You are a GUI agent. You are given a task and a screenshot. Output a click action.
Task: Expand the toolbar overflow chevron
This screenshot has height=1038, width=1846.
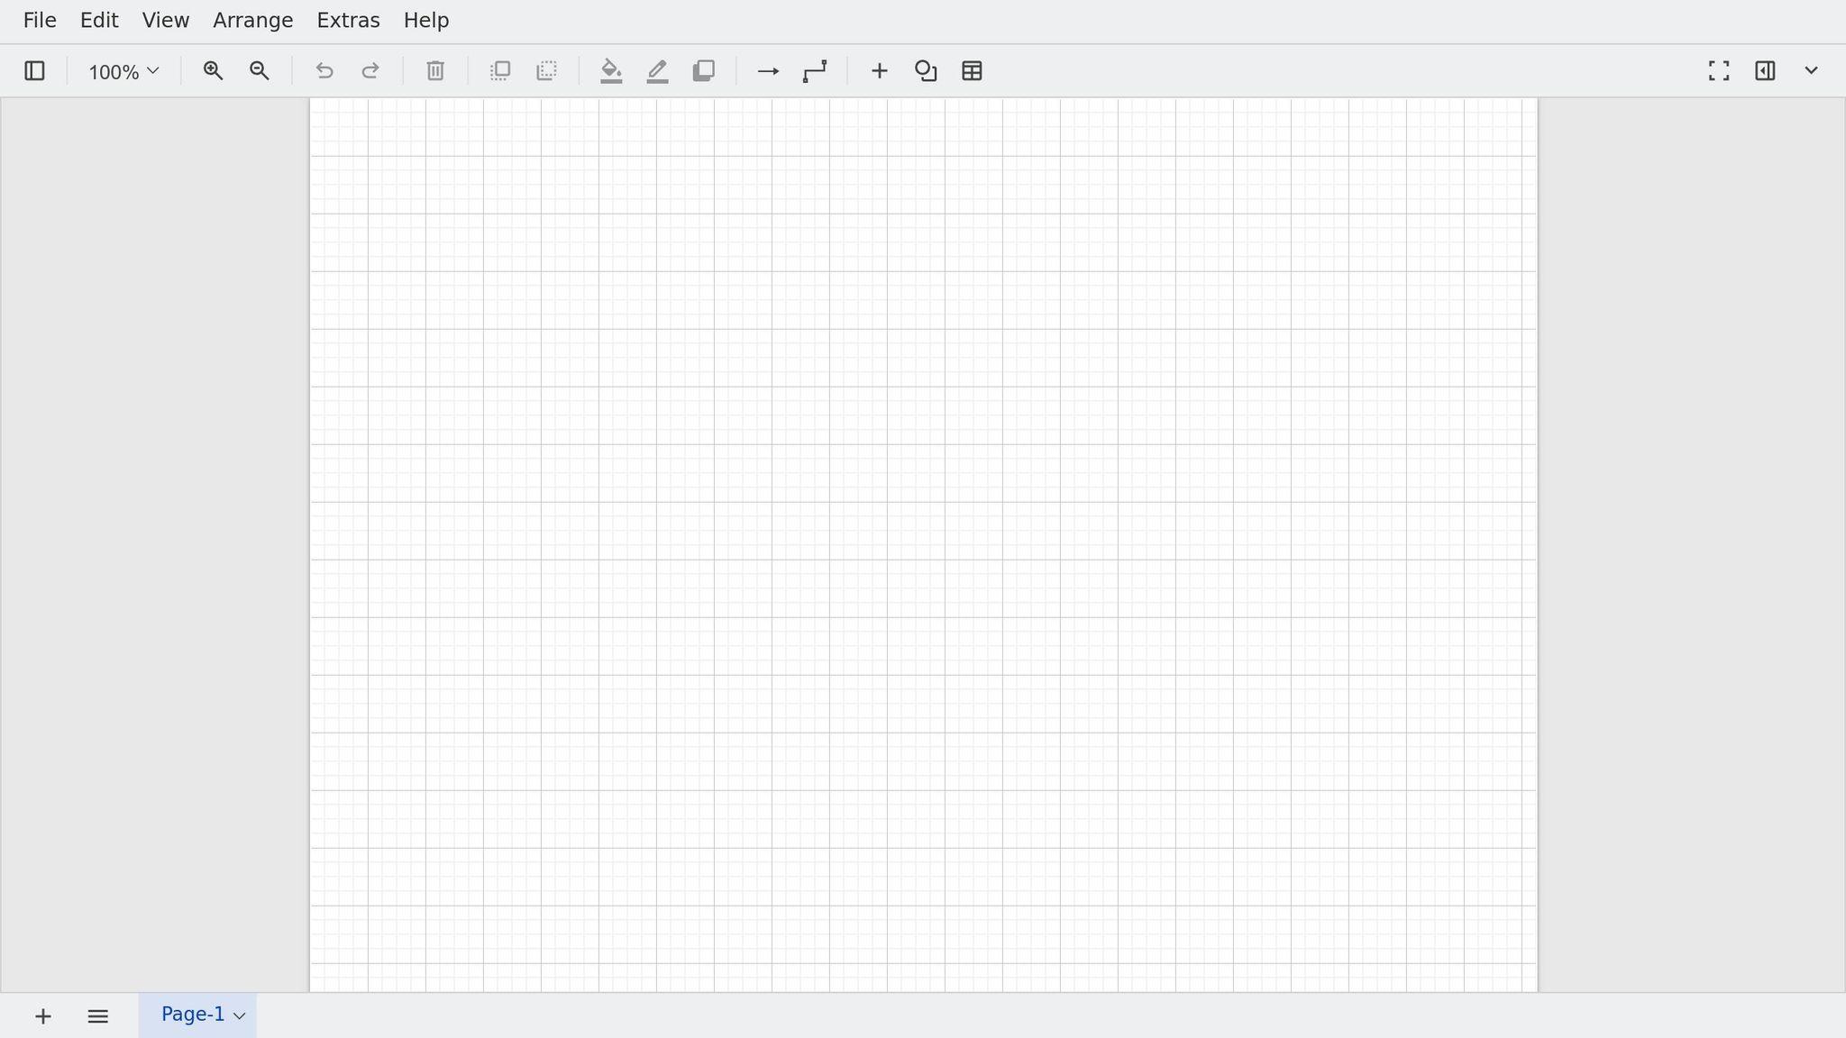(x=1810, y=70)
